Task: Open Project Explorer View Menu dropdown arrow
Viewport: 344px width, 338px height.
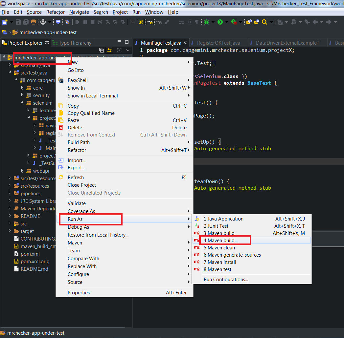Action: pos(128,50)
